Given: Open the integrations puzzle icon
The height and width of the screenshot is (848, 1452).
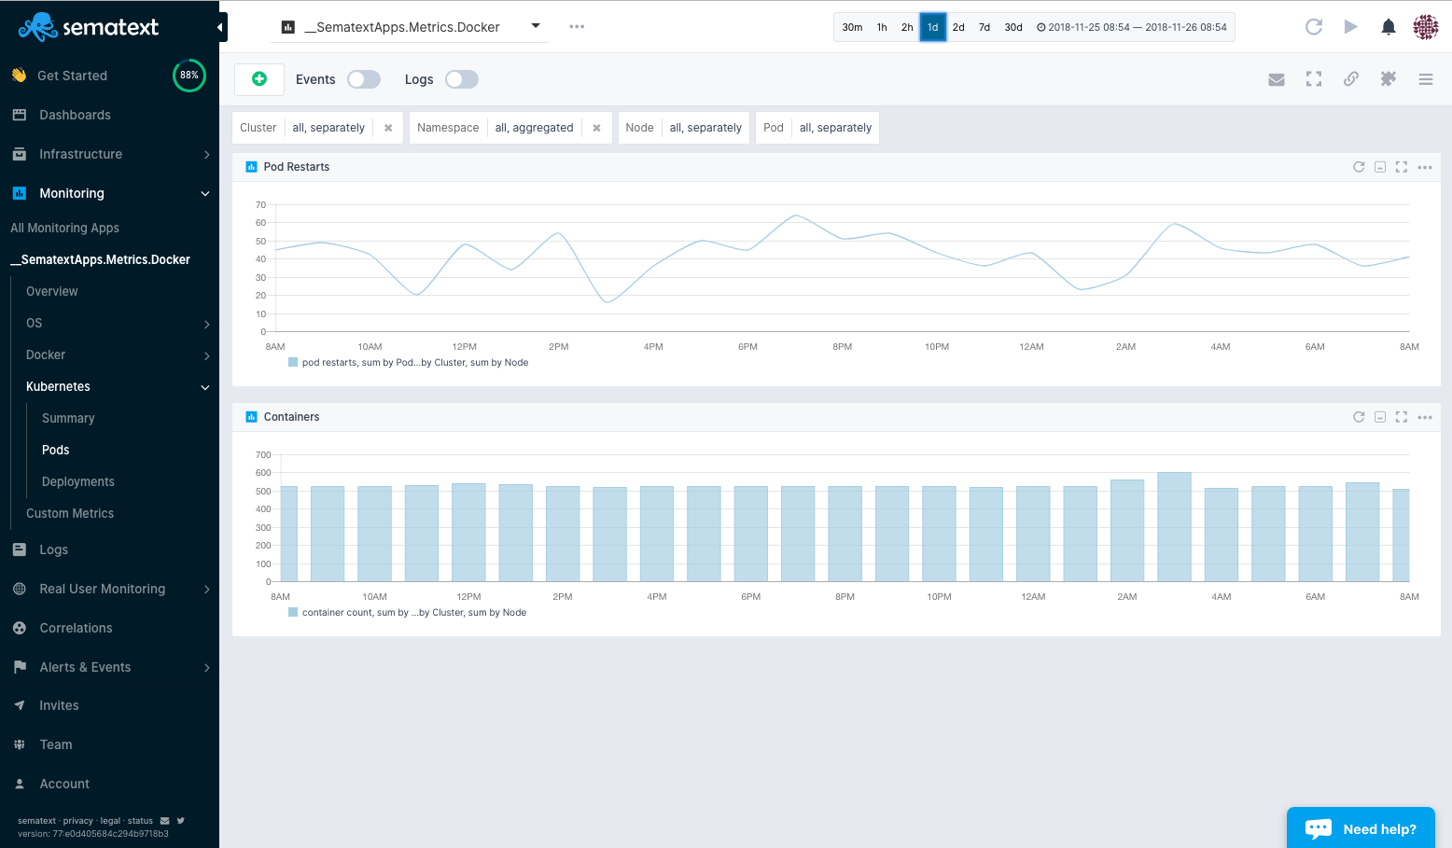Looking at the screenshot, I should (1389, 79).
